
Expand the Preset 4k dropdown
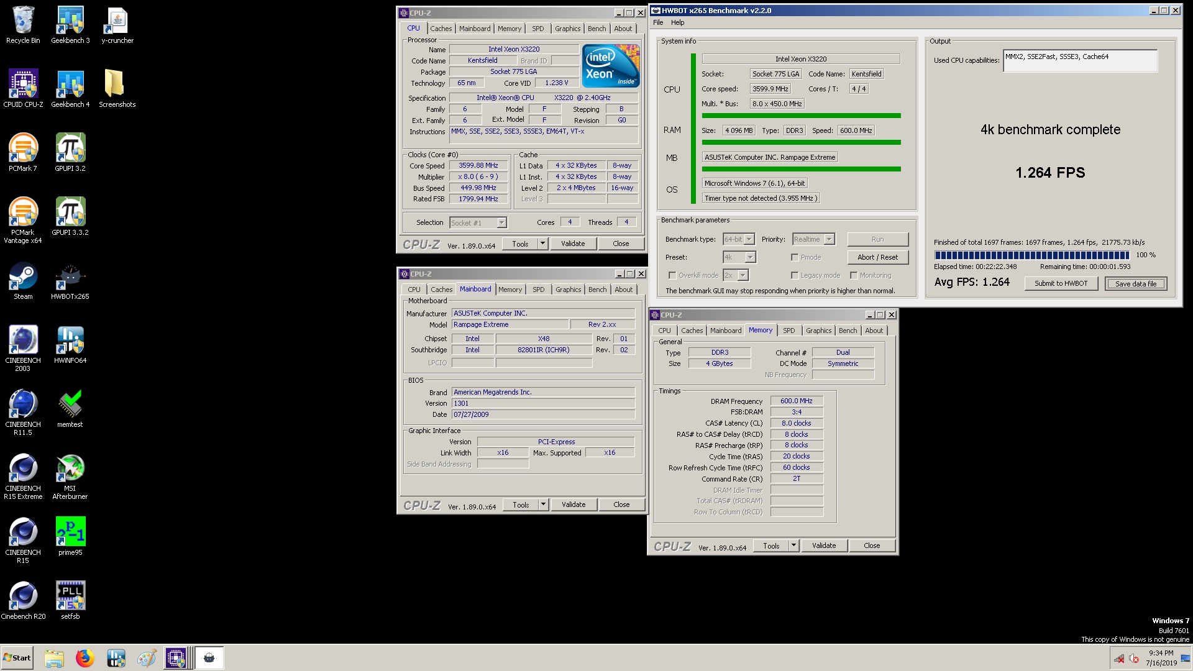[750, 257]
